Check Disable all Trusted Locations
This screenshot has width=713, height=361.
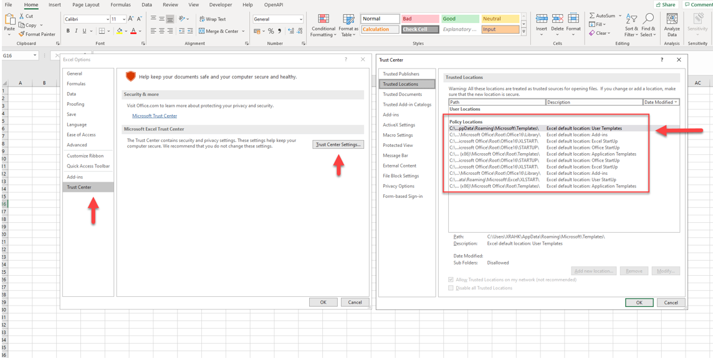click(451, 288)
